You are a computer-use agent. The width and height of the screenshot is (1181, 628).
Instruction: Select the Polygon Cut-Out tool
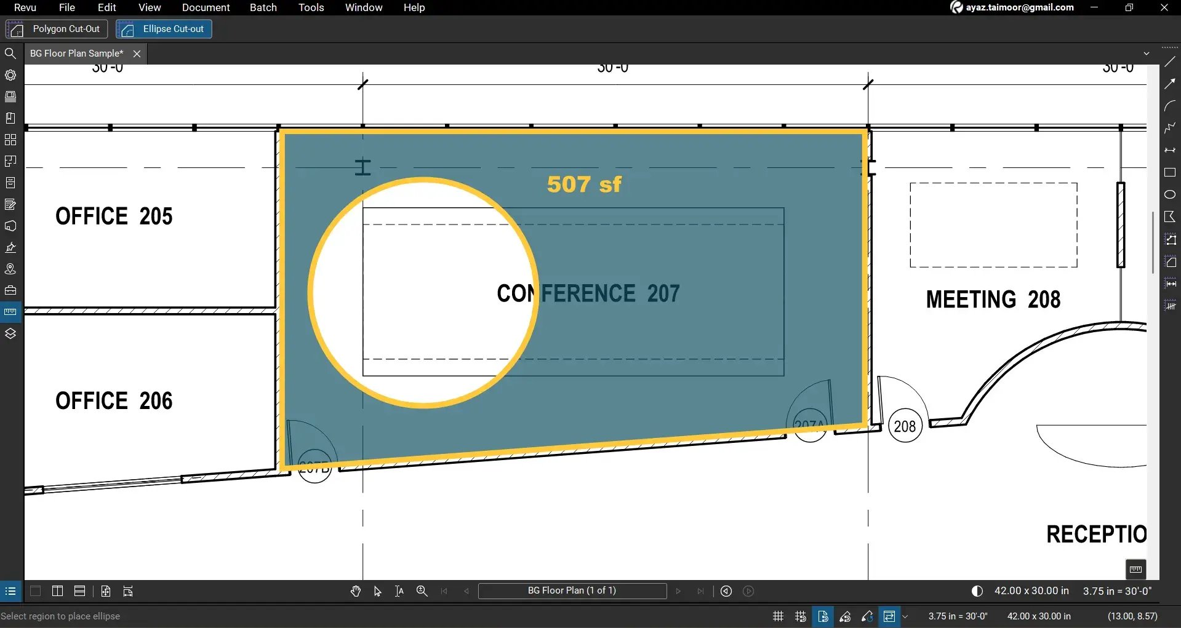[57, 29]
